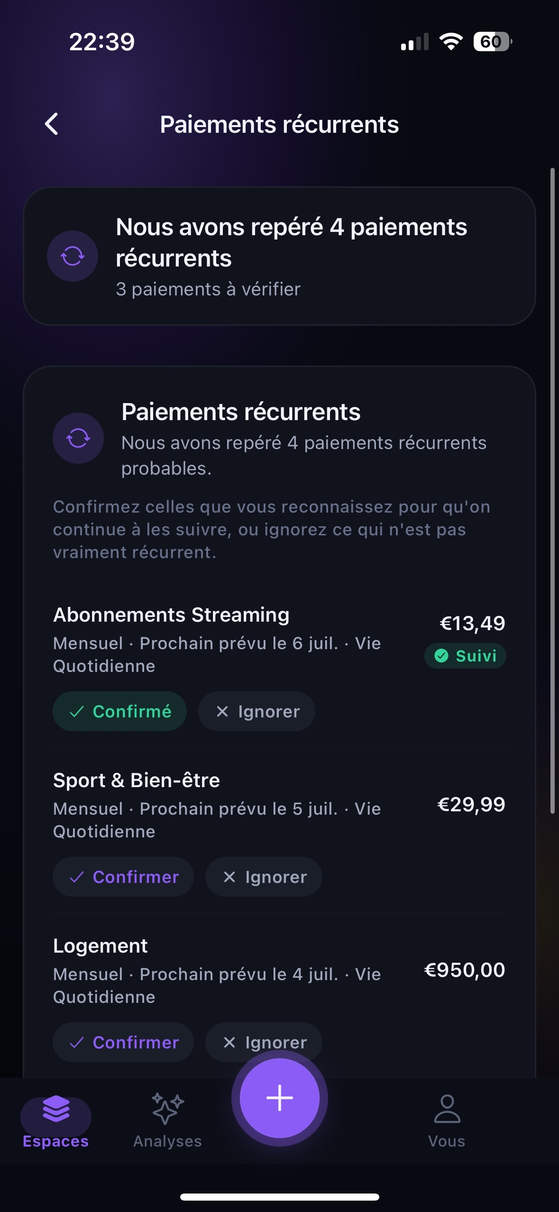Confirm the Logement payment

[123, 1042]
